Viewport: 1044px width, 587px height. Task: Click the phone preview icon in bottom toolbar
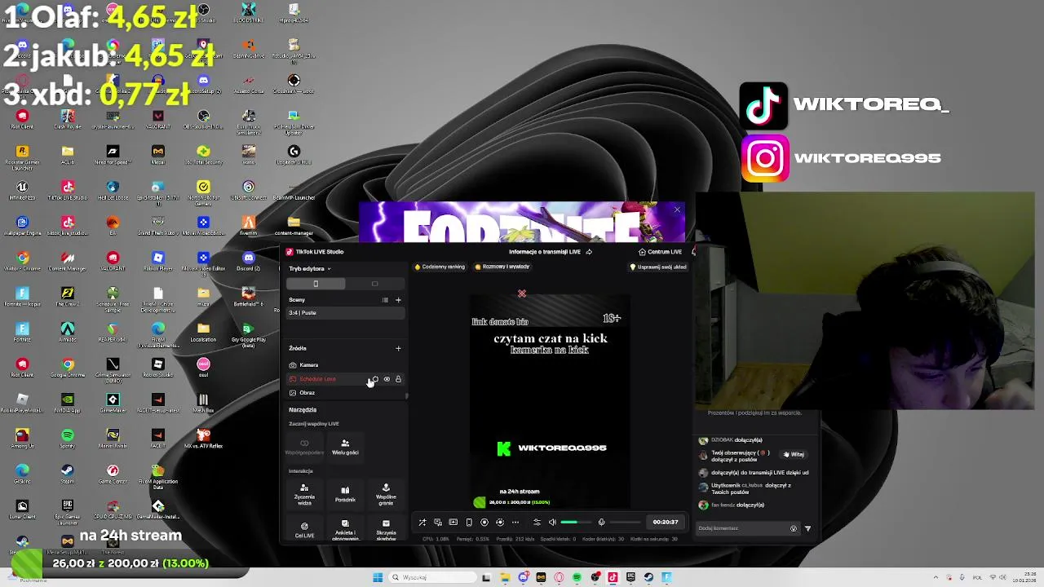pos(469,523)
